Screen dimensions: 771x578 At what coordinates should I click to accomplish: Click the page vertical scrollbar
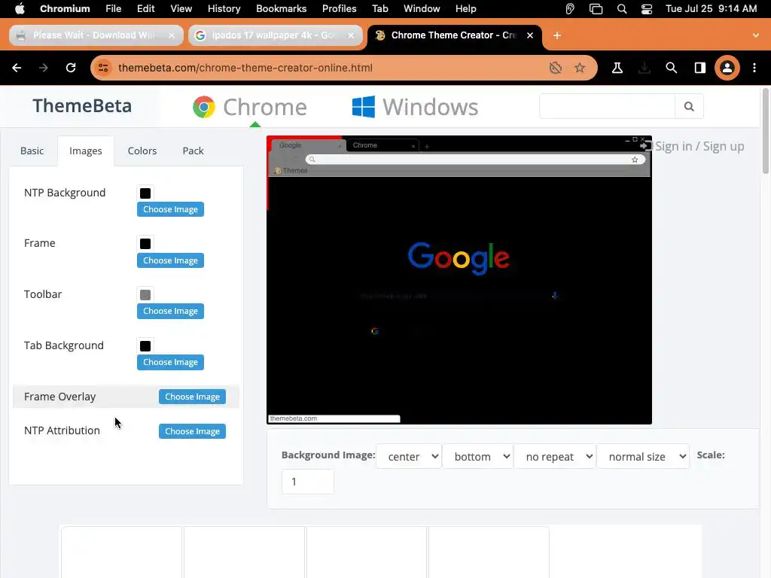(x=766, y=131)
